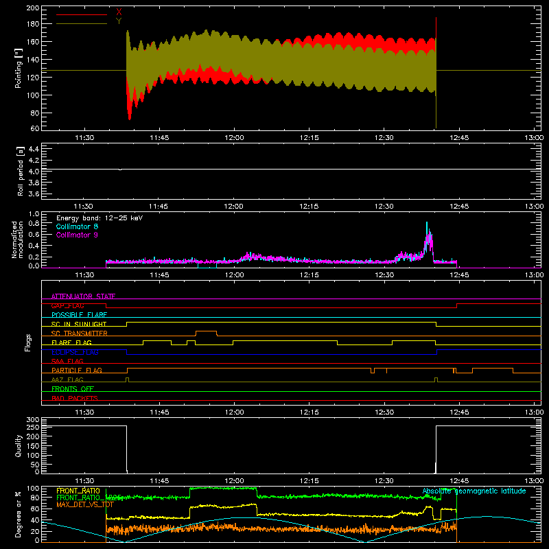Click the Absolute geomagnetic latitude label
Screen dimensions: 549x549
tap(474, 491)
